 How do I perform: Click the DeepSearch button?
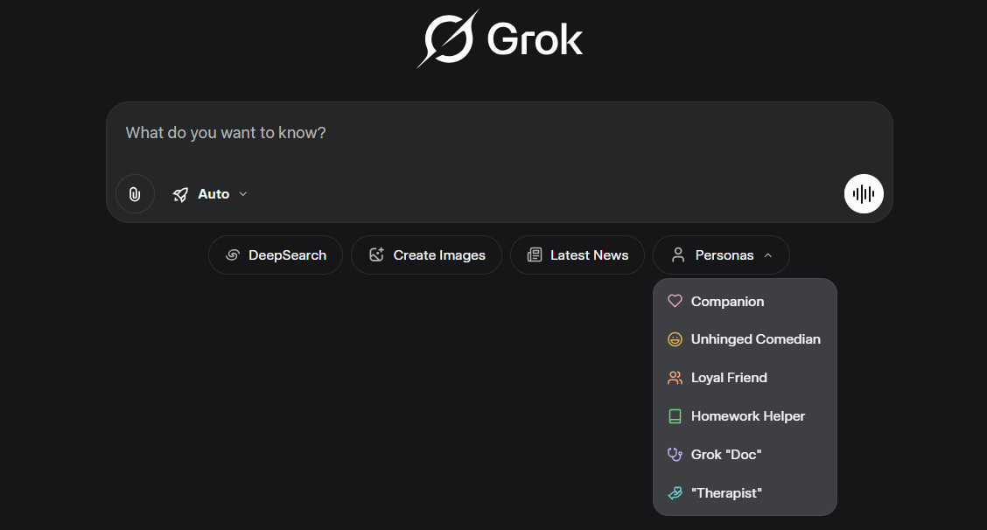pyautogui.click(x=276, y=255)
